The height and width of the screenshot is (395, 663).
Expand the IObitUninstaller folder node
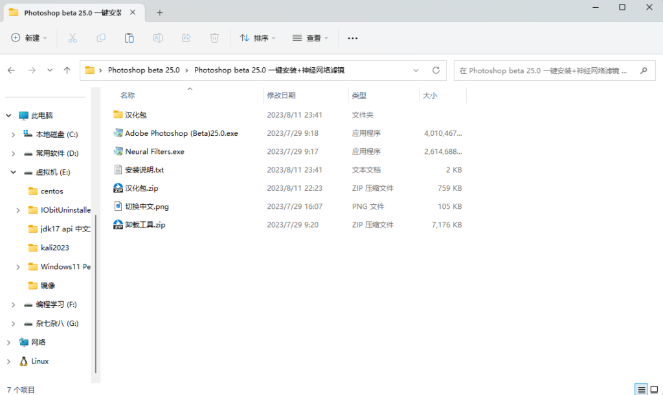(17, 210)
